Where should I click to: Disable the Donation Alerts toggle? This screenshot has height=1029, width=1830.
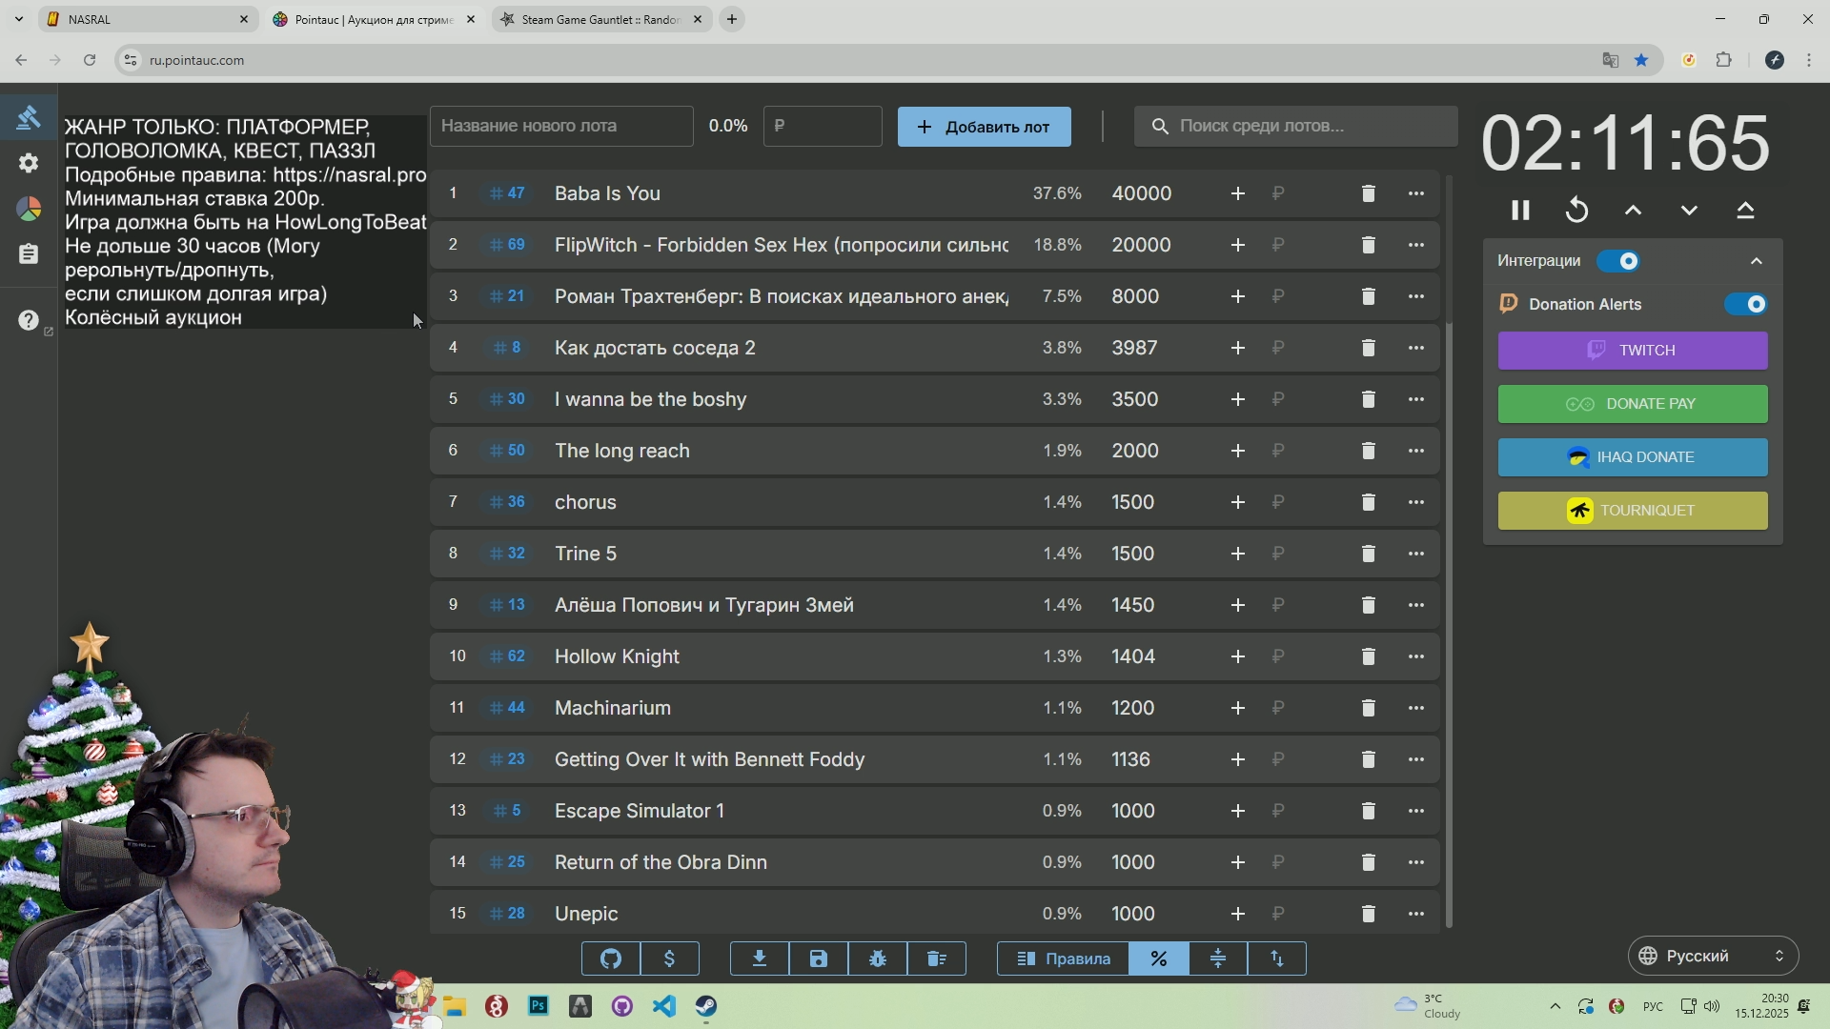point(1745,304)
